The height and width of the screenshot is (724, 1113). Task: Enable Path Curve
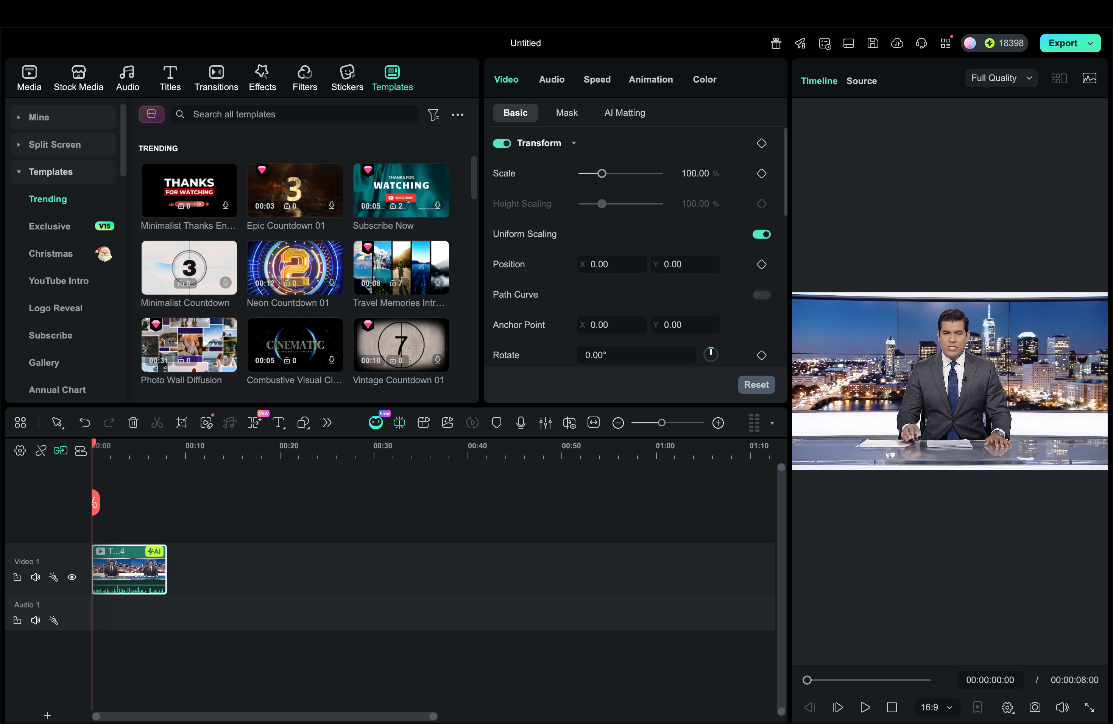(761, 295)
